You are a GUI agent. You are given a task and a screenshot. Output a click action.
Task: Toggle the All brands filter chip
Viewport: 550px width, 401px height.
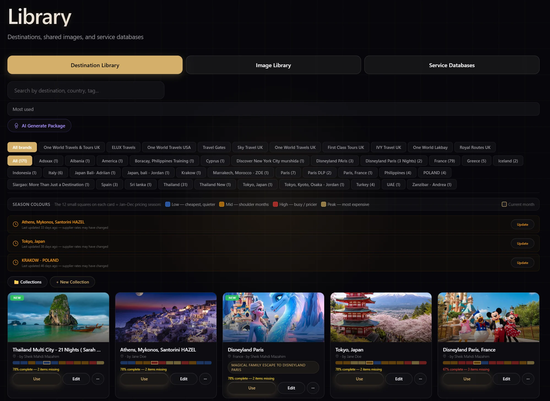coord(22,147)
